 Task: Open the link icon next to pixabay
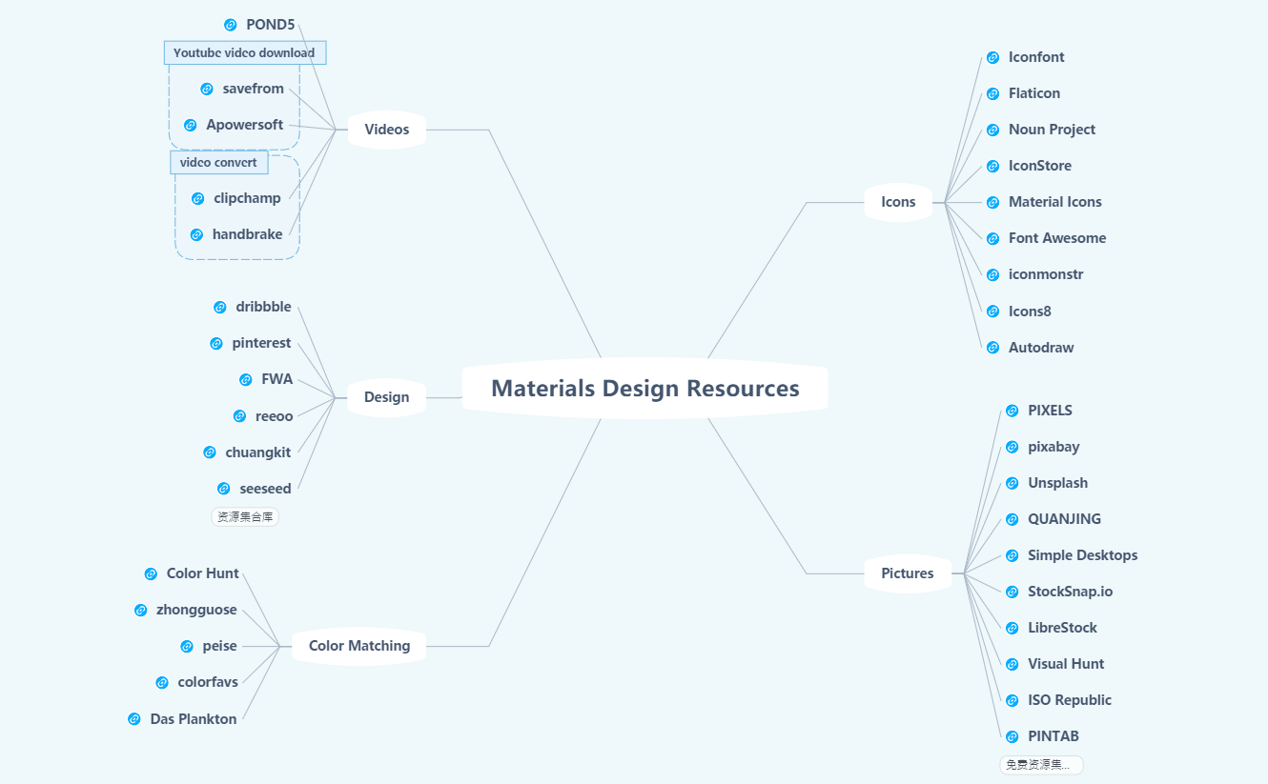[x=1012, y=447]
